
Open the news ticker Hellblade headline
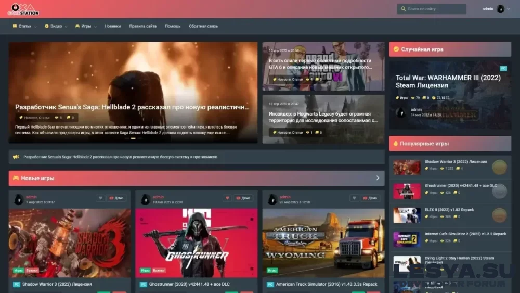121,157
